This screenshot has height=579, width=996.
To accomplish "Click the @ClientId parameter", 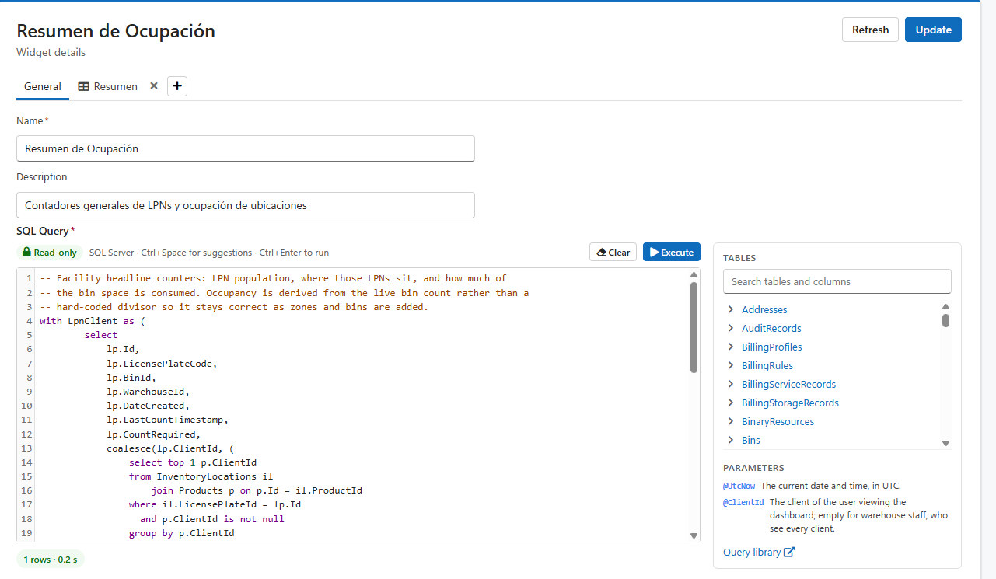I will 743,502.
